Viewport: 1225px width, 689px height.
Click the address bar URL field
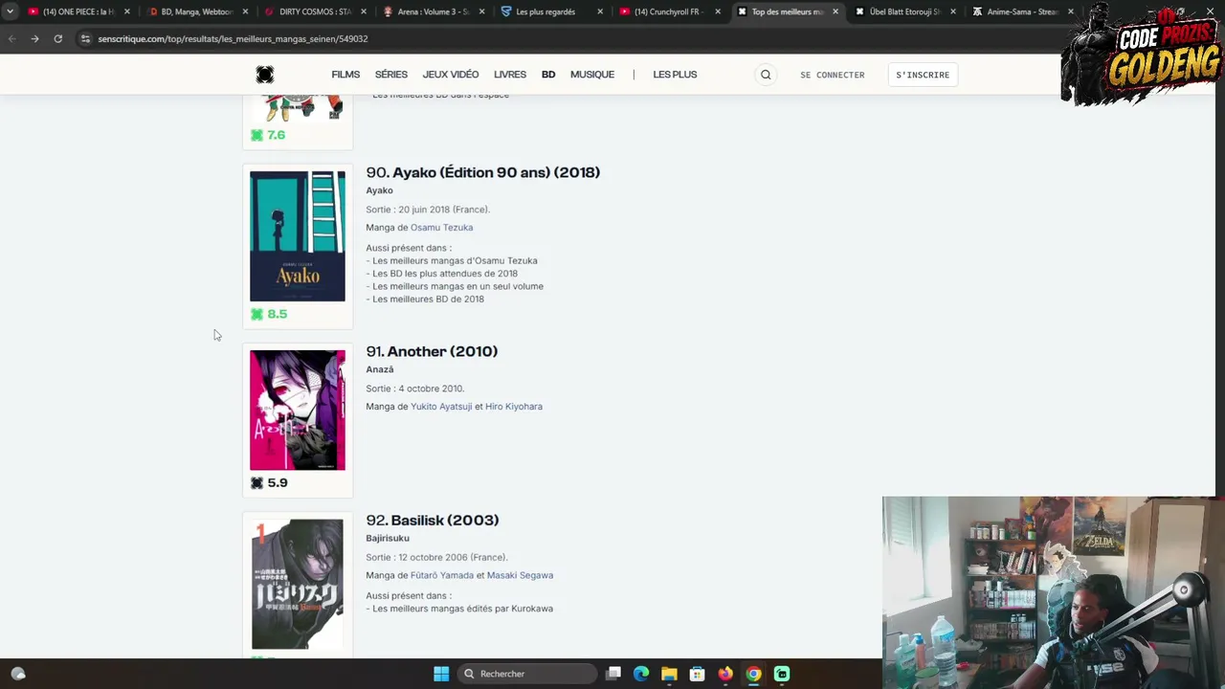click(x=233, y=38)
